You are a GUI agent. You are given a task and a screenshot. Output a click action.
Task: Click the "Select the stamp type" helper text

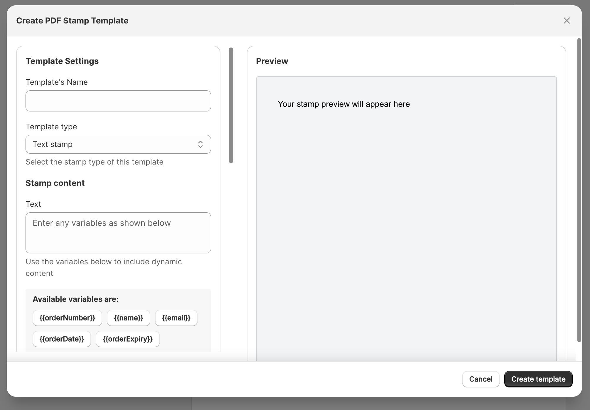pyautogui.click(x=94, y=162)
